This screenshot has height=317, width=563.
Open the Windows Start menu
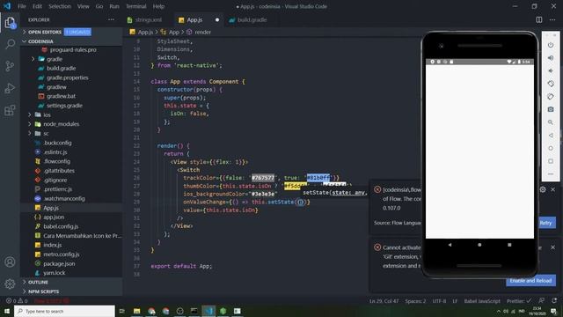(7, 311)
